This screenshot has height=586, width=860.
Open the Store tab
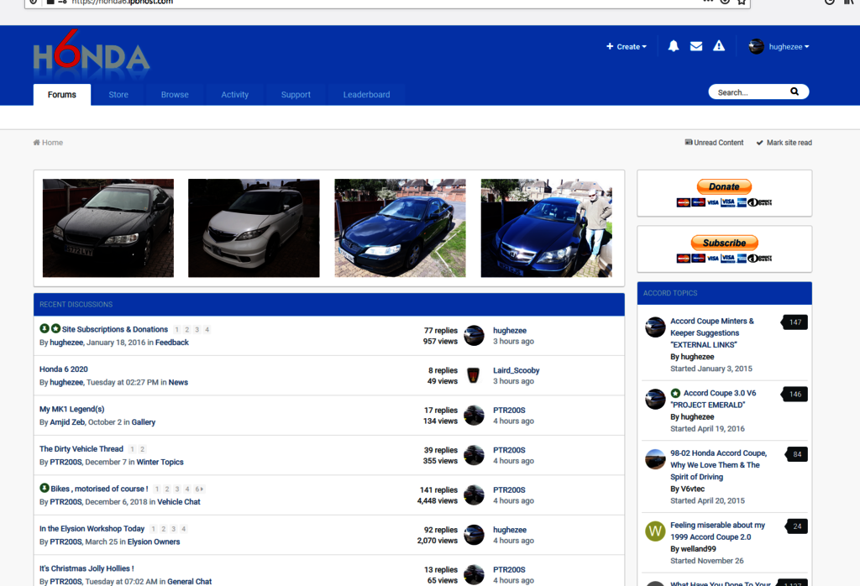click(x=118, y=94)
